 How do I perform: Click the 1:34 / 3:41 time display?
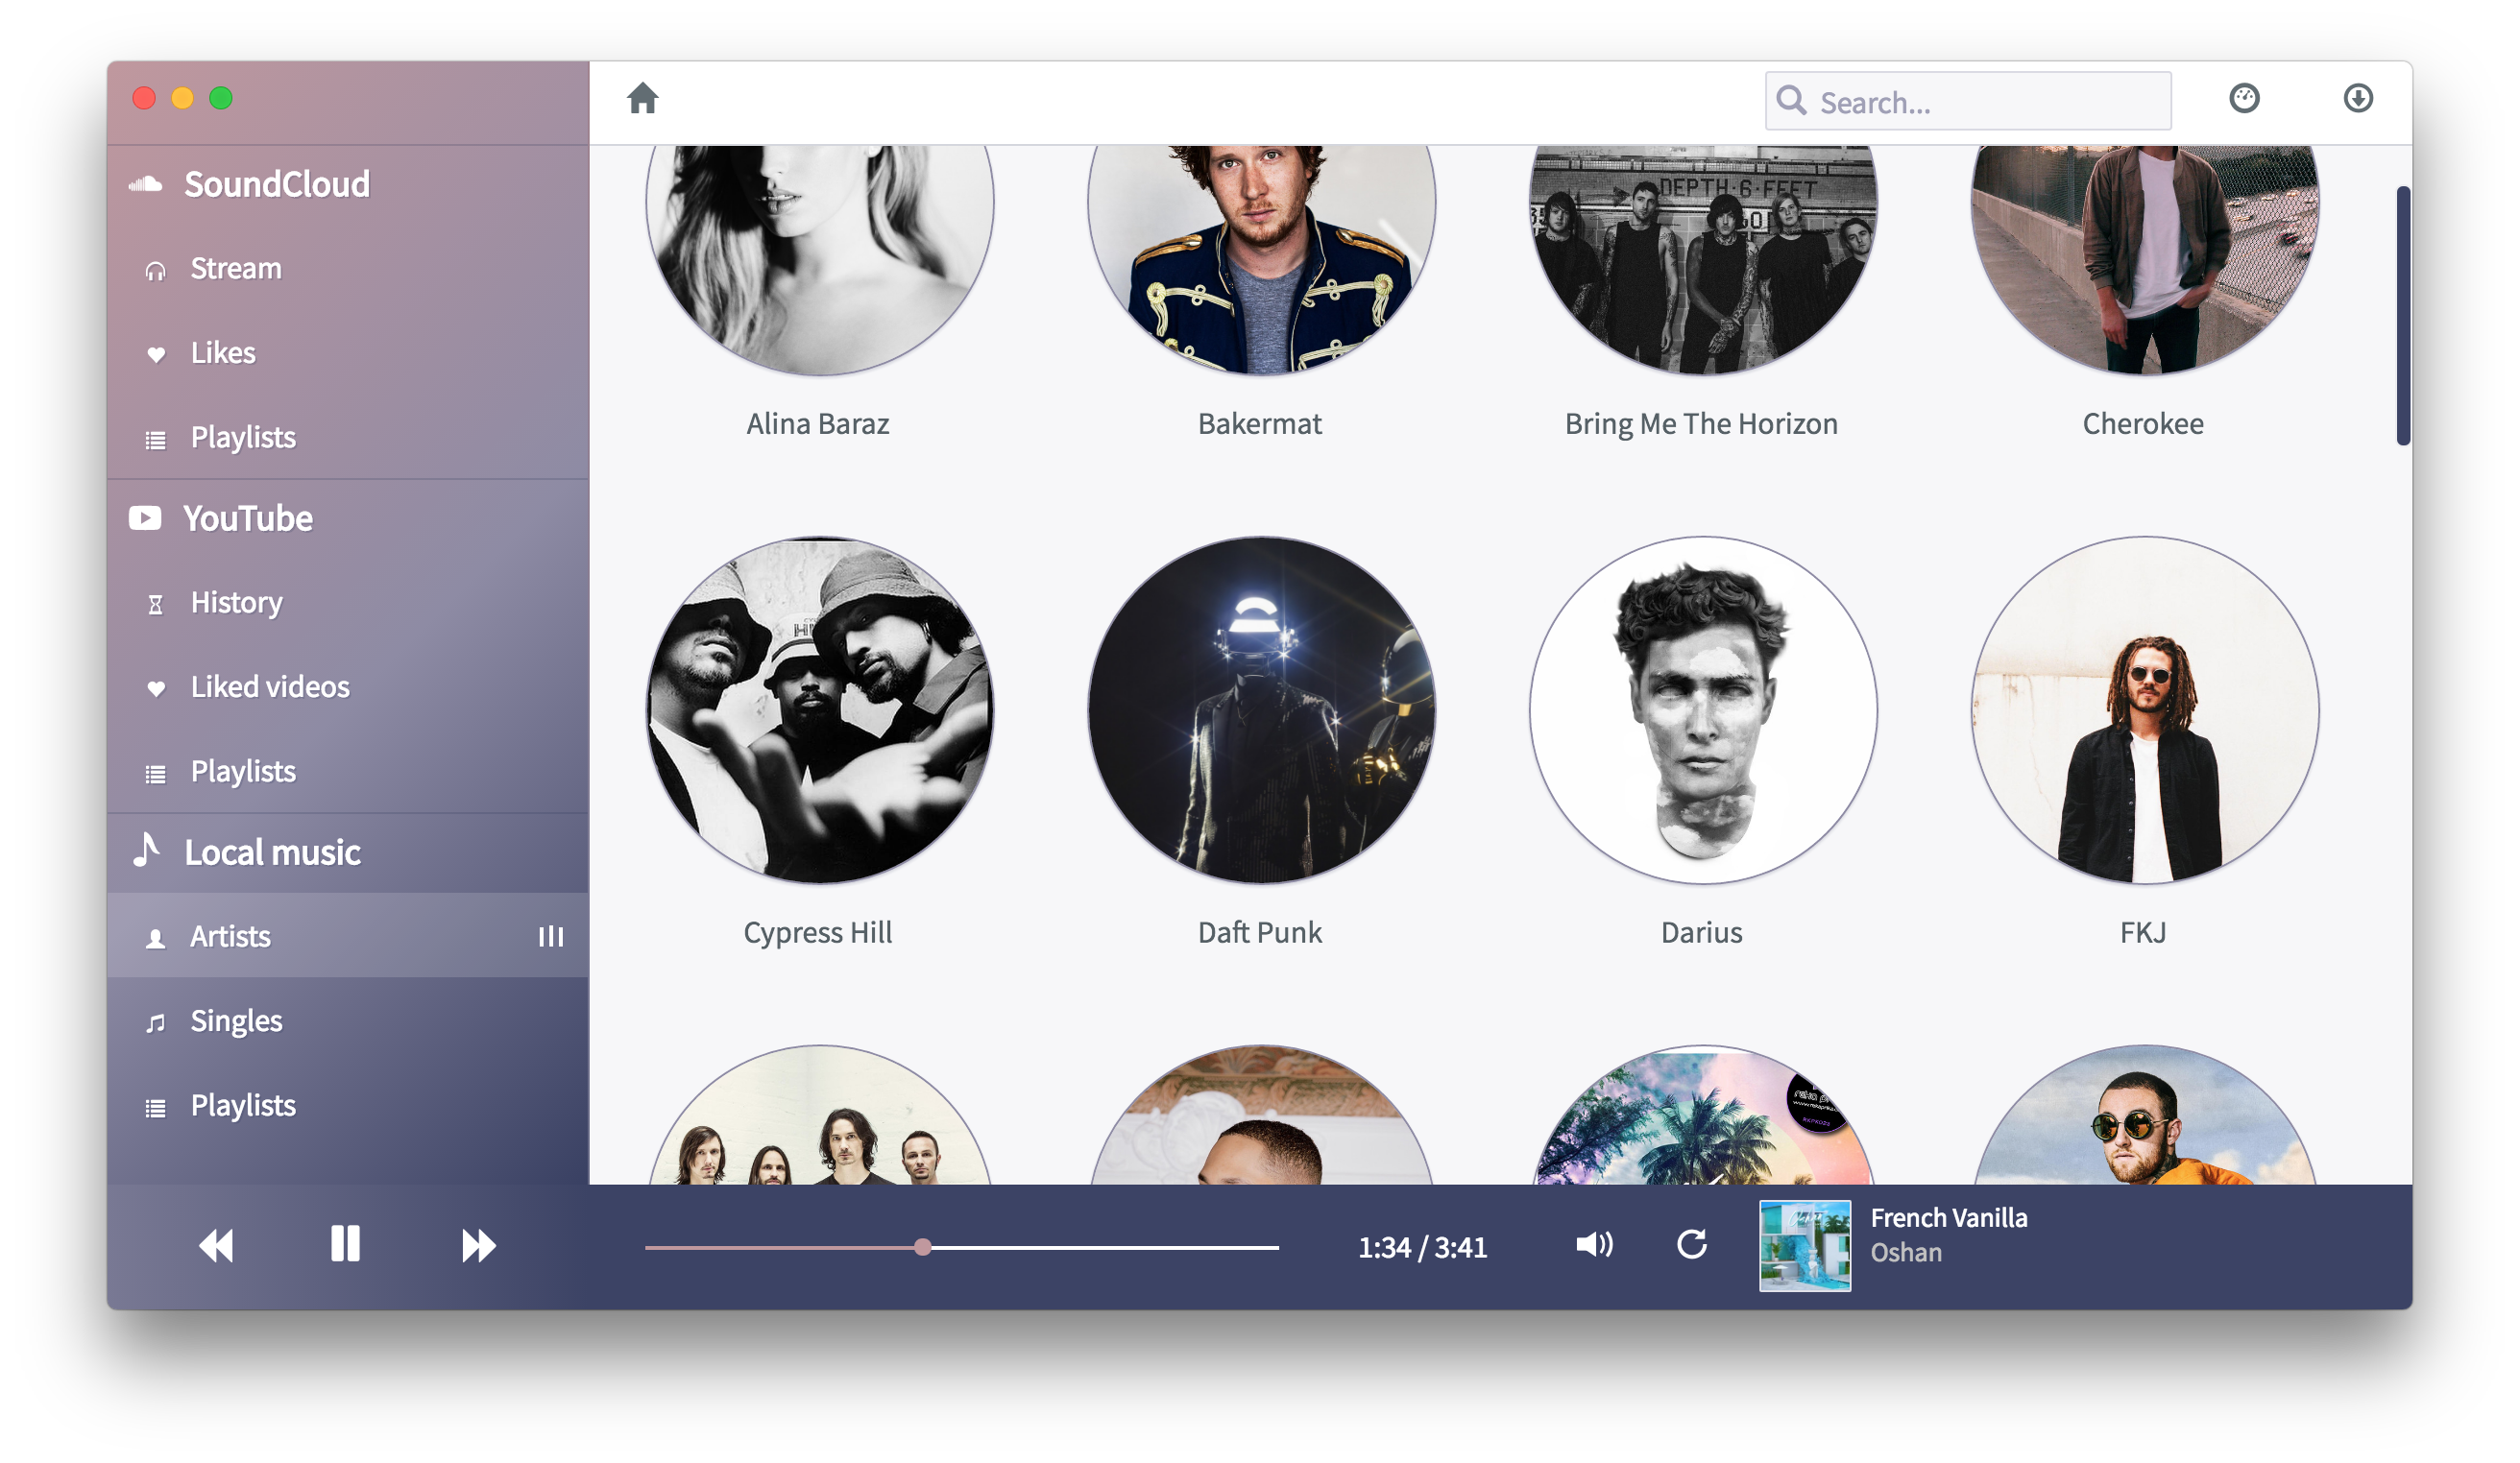coord(1422,1247)
